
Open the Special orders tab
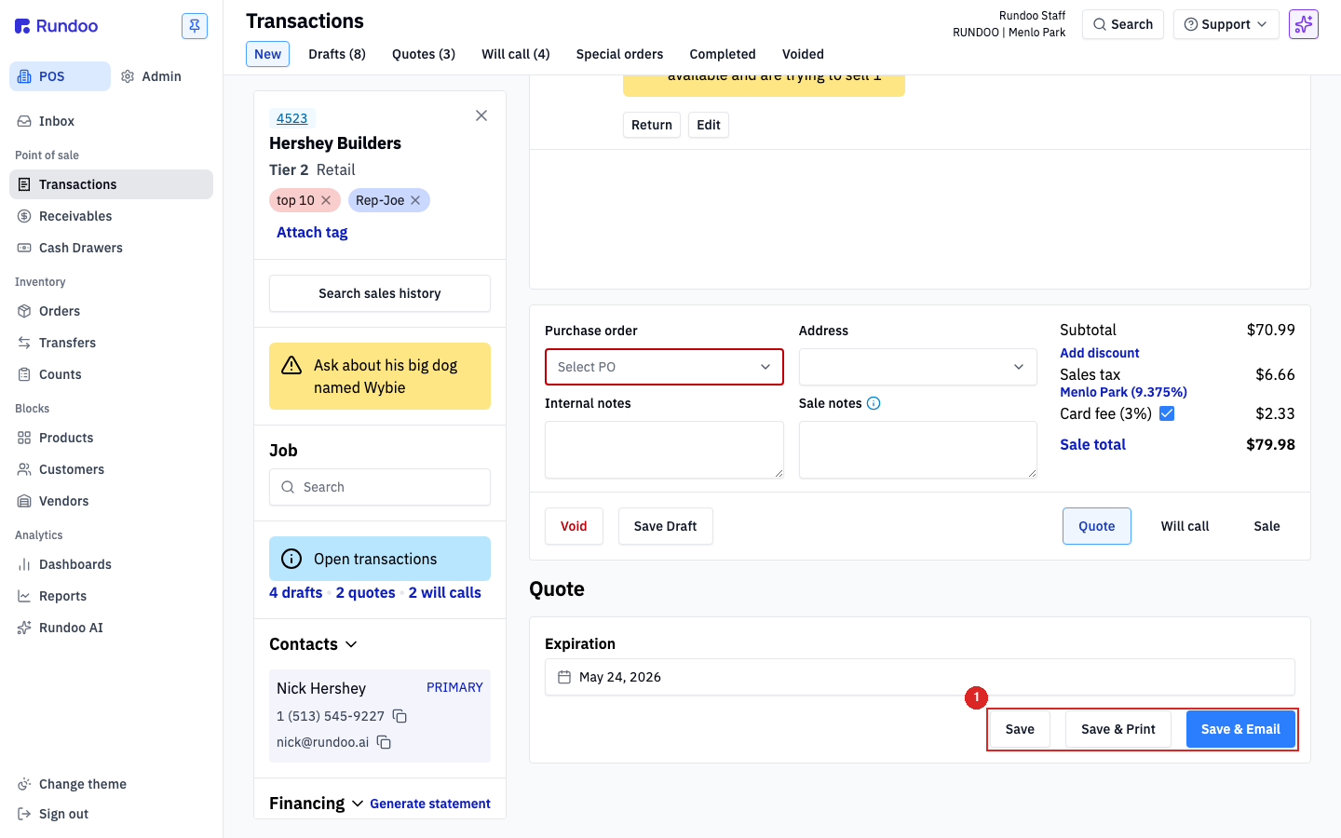620,54
